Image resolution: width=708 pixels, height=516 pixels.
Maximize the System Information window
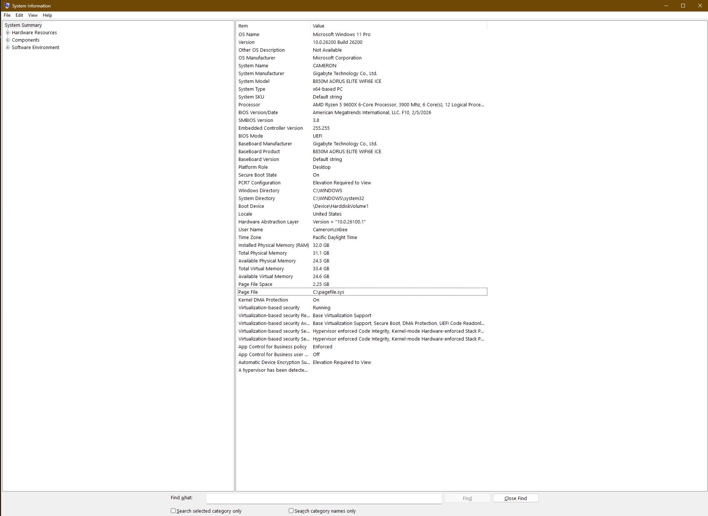point(683,6)
